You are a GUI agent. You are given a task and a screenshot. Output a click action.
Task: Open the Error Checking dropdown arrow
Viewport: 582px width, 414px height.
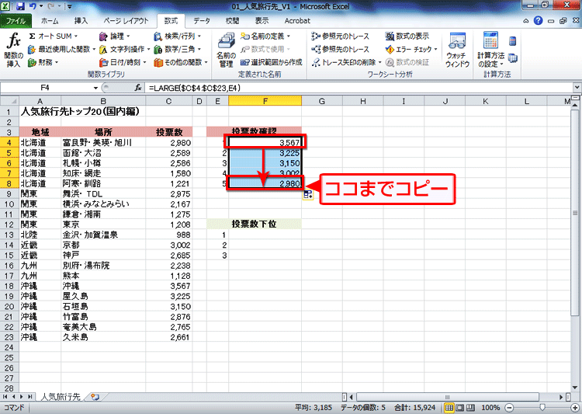pyautogui.click(x=436, y=49)
